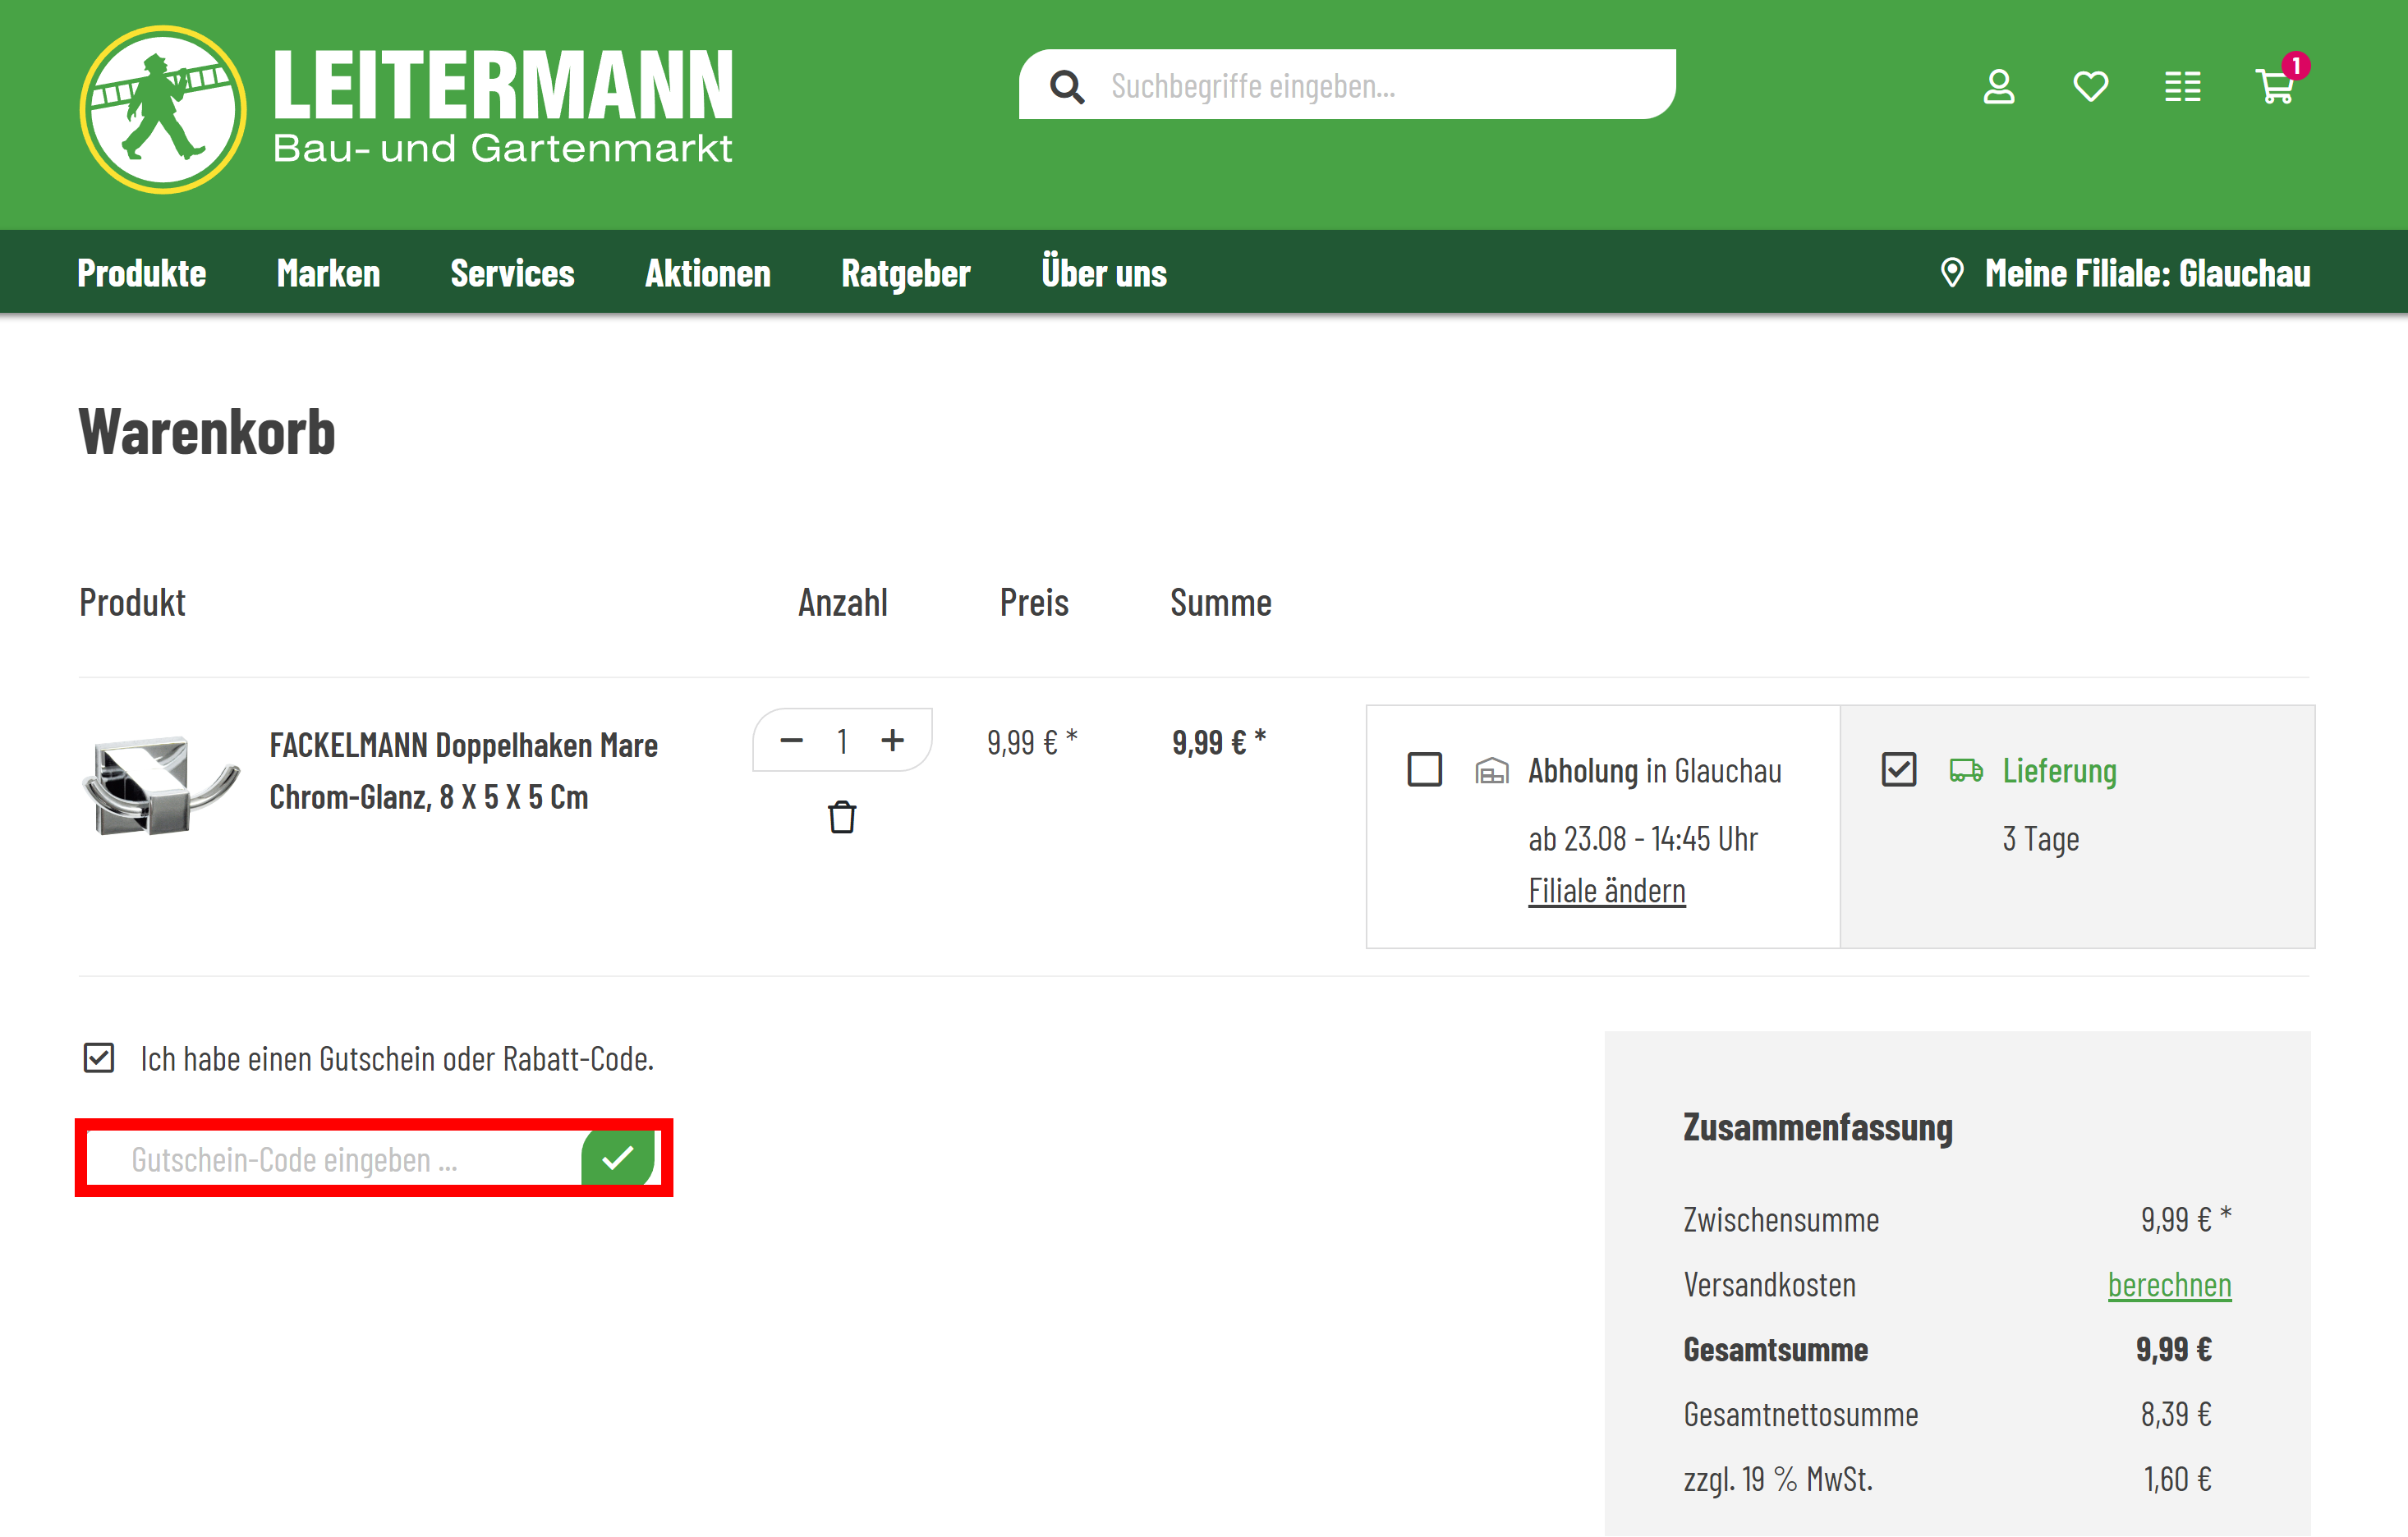Submit voucher with green checkmark button
This screenshot has width=2408, height=1537.
pyautogui.click(x=618, y=1158)
